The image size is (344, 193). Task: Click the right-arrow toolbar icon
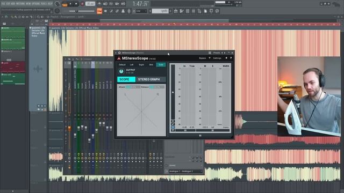click(x=105, y=11)
